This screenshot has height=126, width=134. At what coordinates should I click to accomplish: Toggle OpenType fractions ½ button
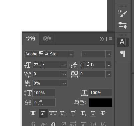103,124
